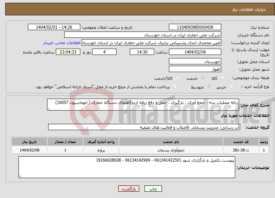Click the کد خدمت column header
The height and width of the screenshot is (198, 275).
pyautogui.click(x=241, y=142)
